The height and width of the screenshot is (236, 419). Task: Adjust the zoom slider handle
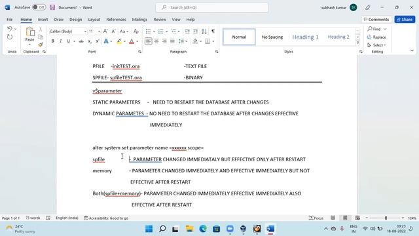[386, 218]
